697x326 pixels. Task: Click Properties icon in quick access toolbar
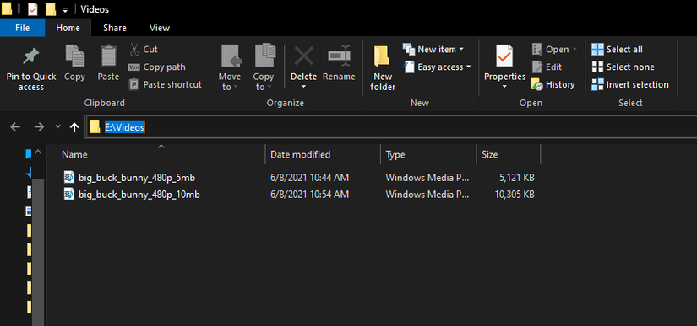[x=32, y=9]
